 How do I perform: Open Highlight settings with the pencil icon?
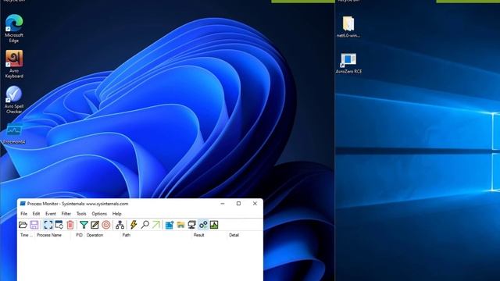pos(95,225)
